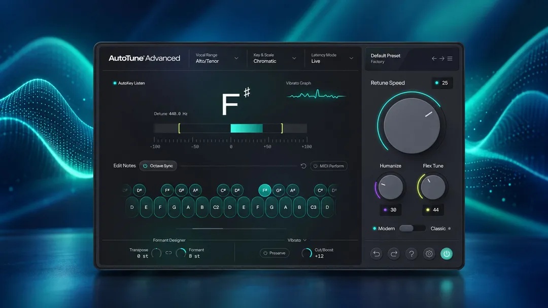Screen dimensions: 548x308
Task: Click the Humanize knob
Action: coord(390,187)
